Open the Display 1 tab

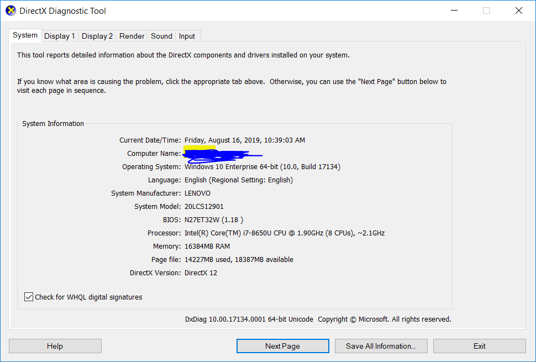tap(60, 36)
